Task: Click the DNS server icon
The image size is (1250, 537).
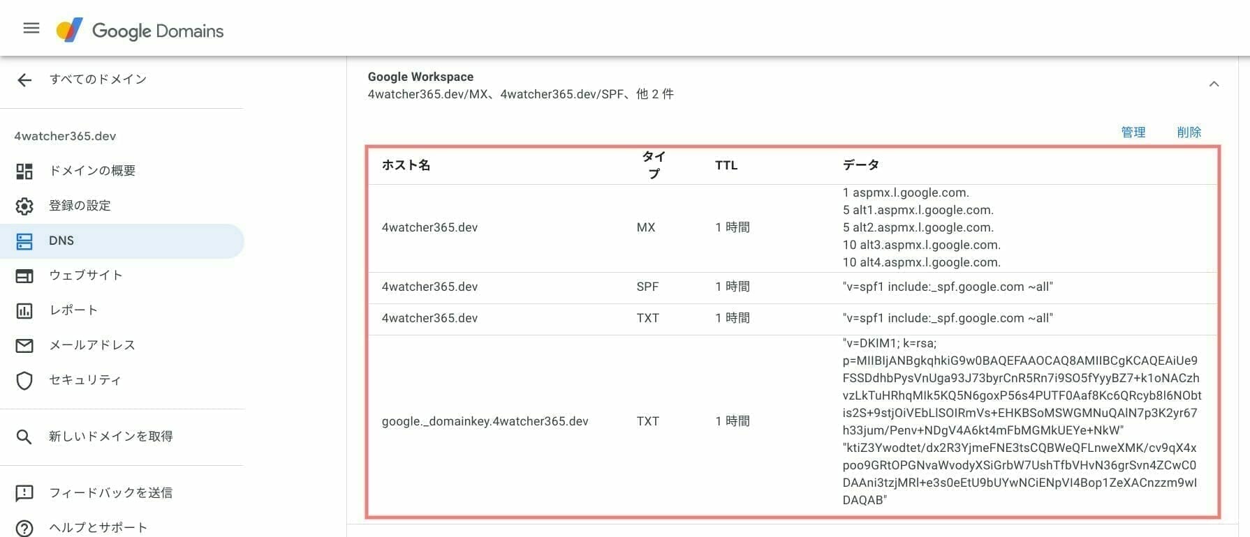Action: tap(24, 241)
